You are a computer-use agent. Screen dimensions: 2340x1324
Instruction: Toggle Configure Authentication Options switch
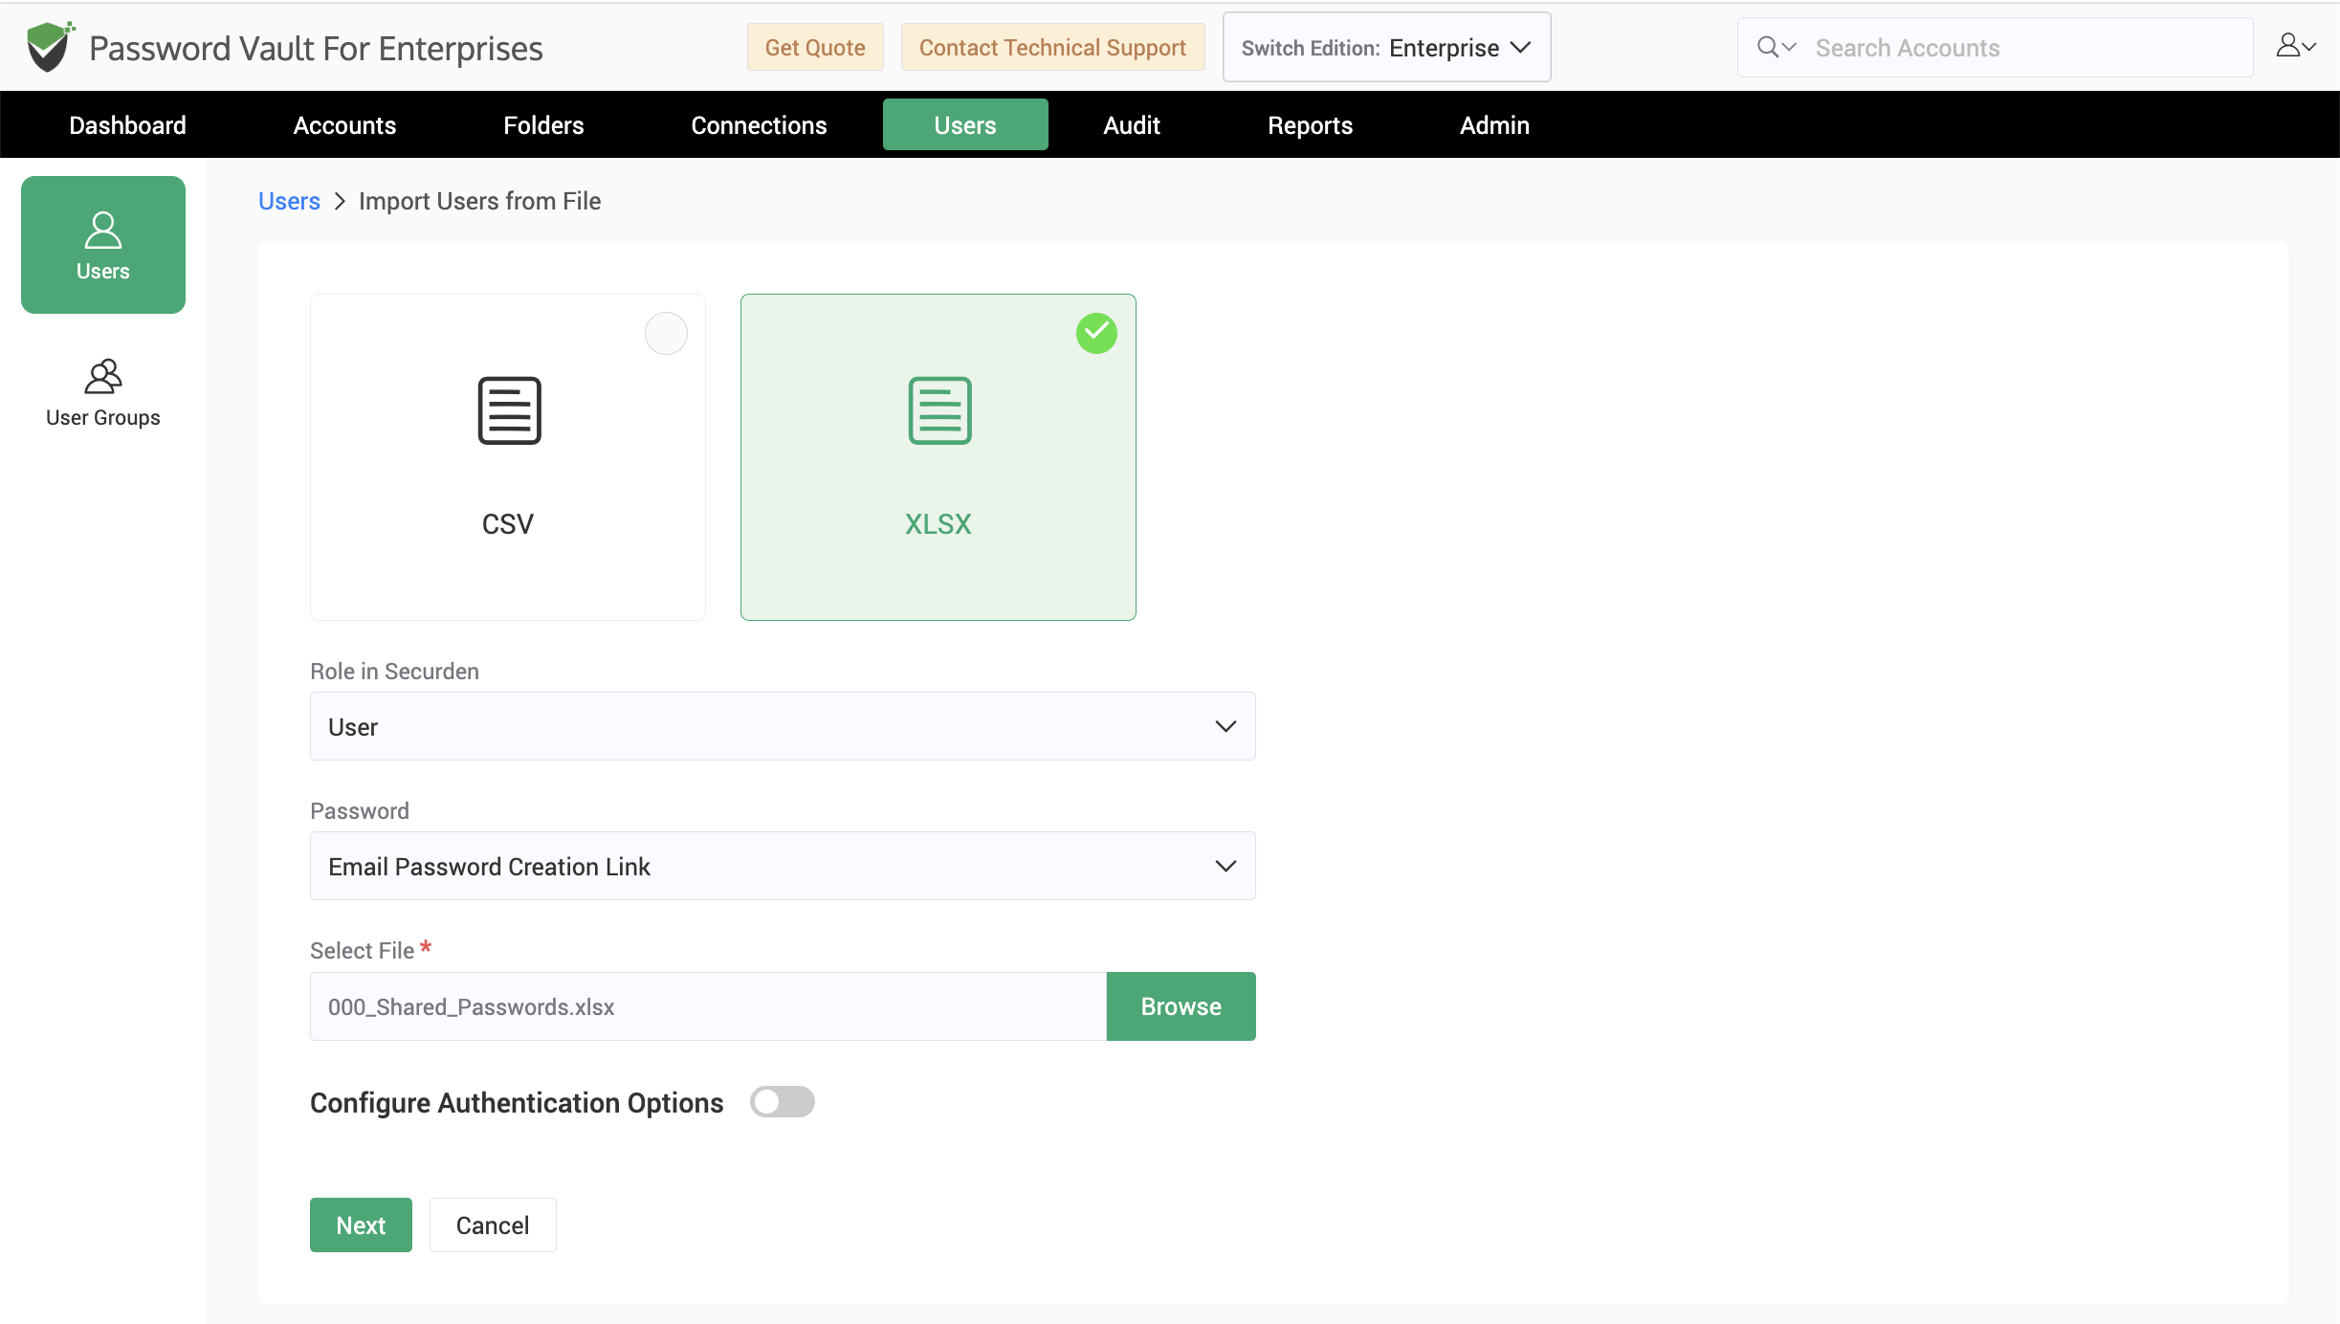pos(782,1102)
